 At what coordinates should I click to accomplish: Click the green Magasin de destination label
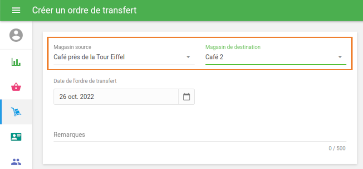click(x=233, y=47)
